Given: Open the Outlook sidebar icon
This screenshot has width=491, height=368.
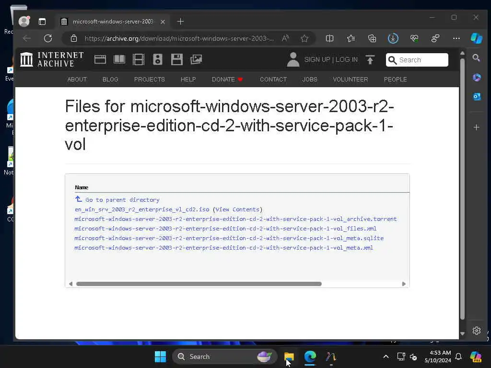Looking at the screenshot, I should click(477, 97).
